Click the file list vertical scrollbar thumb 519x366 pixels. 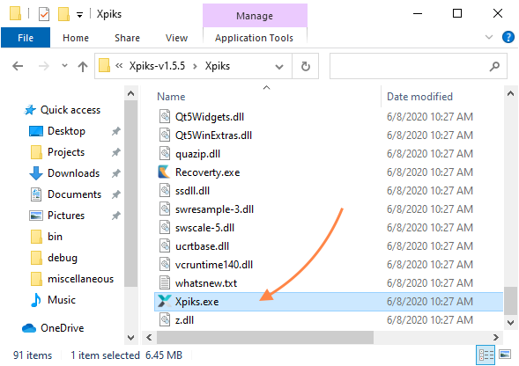tap(510, 301)
